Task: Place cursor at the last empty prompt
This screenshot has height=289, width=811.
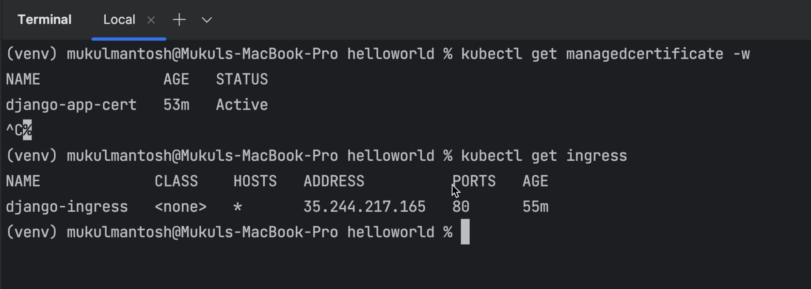Action: click(x=465, y=232)
